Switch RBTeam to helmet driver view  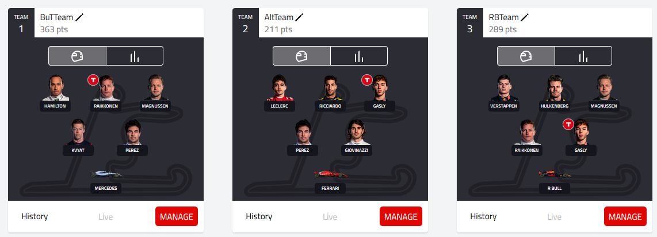(x=526, y=56)
